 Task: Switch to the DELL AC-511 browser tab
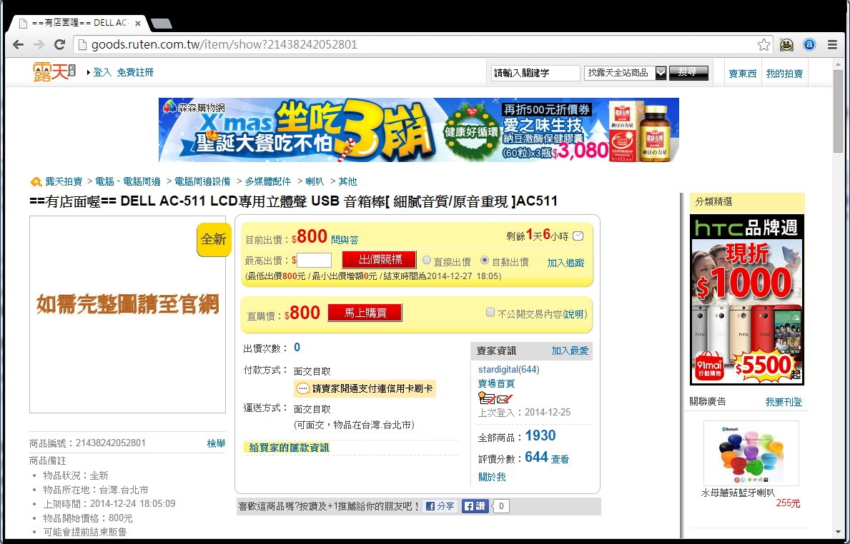click(80, 24)
